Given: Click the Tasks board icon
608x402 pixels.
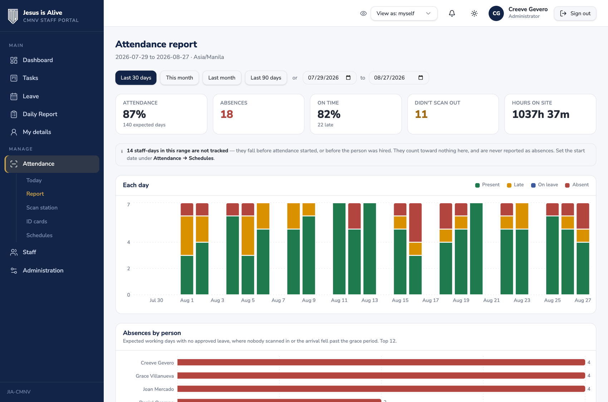Looking at the screenshot, I should coord(14,78).
